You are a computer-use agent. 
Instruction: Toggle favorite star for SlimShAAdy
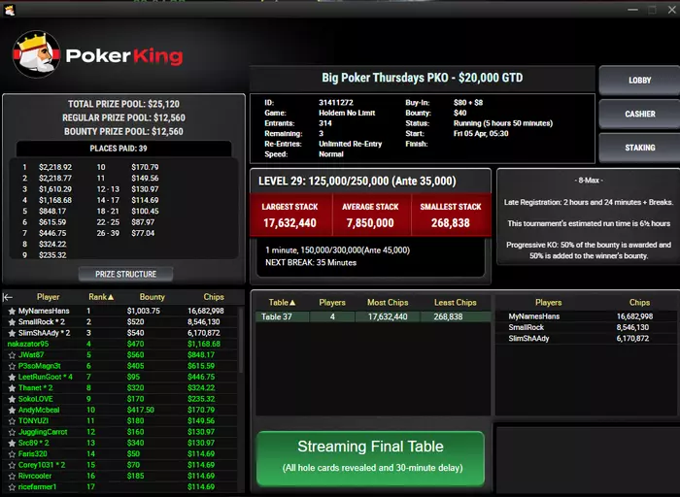pyautogui.click(x=12, y=333)
